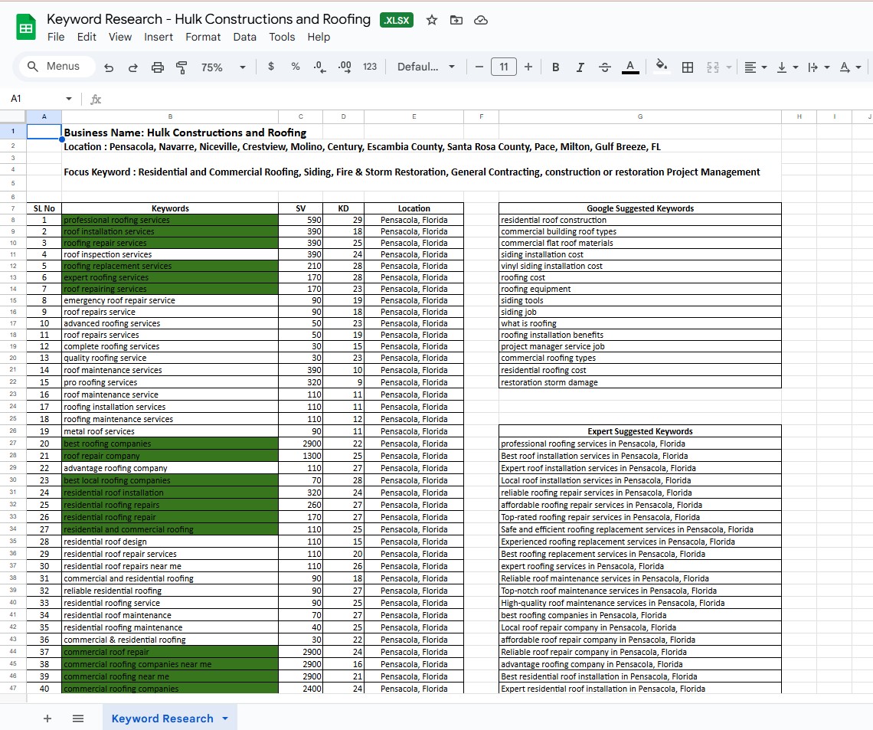Screen dimensions: 873x730
Task: Open the Help menu
Action: click(x=319, y=37)
